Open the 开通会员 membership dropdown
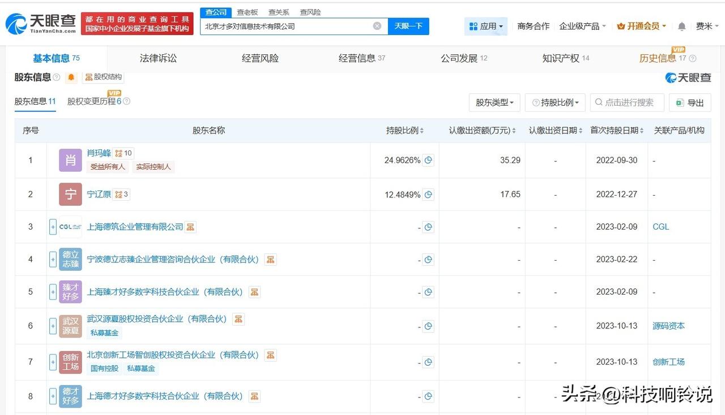The image size is (725, 415). [x=641, y=26]
